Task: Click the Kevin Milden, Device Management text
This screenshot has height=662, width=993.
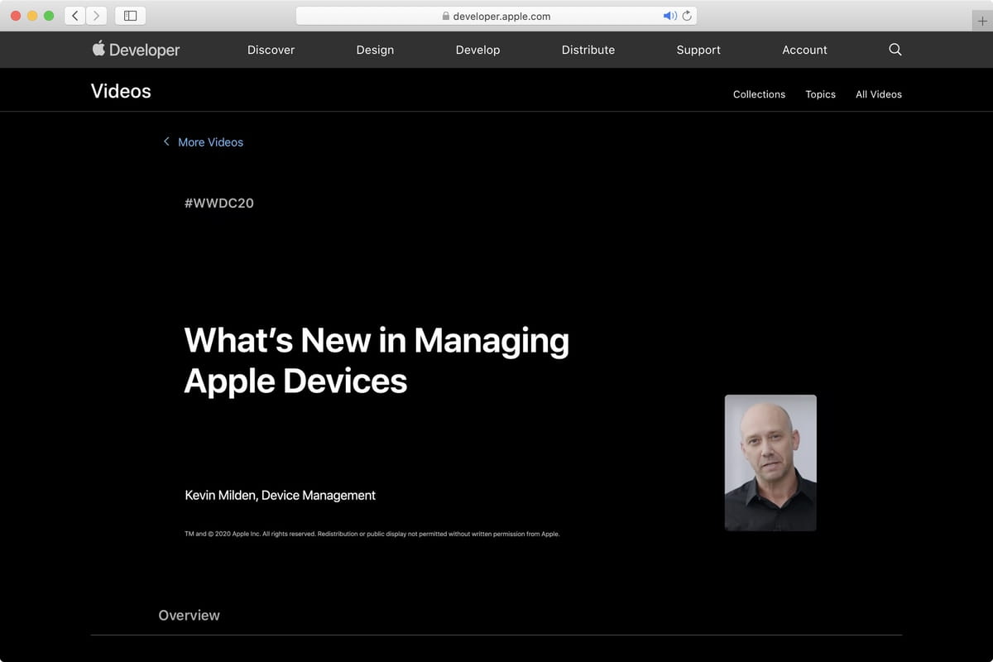Action: point(280,495)
